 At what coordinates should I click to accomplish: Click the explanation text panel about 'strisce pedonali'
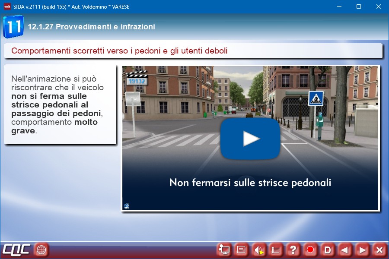[60, 104]
